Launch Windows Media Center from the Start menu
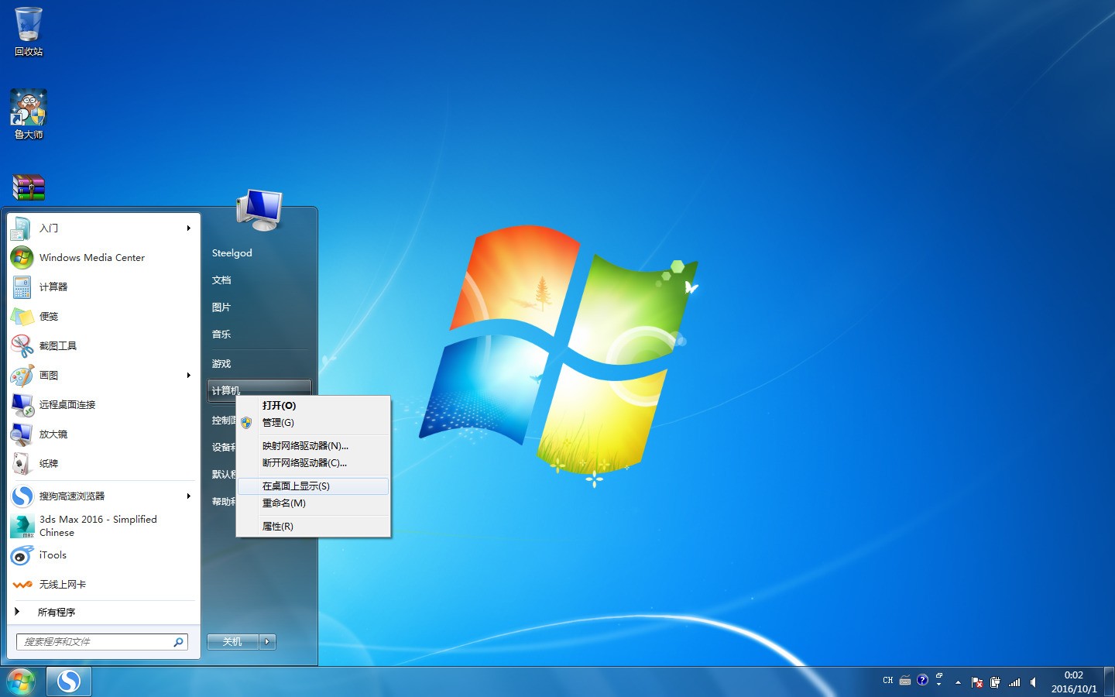Image resolution: width=1115 pixels, height=697 pixels. [102, 257]
